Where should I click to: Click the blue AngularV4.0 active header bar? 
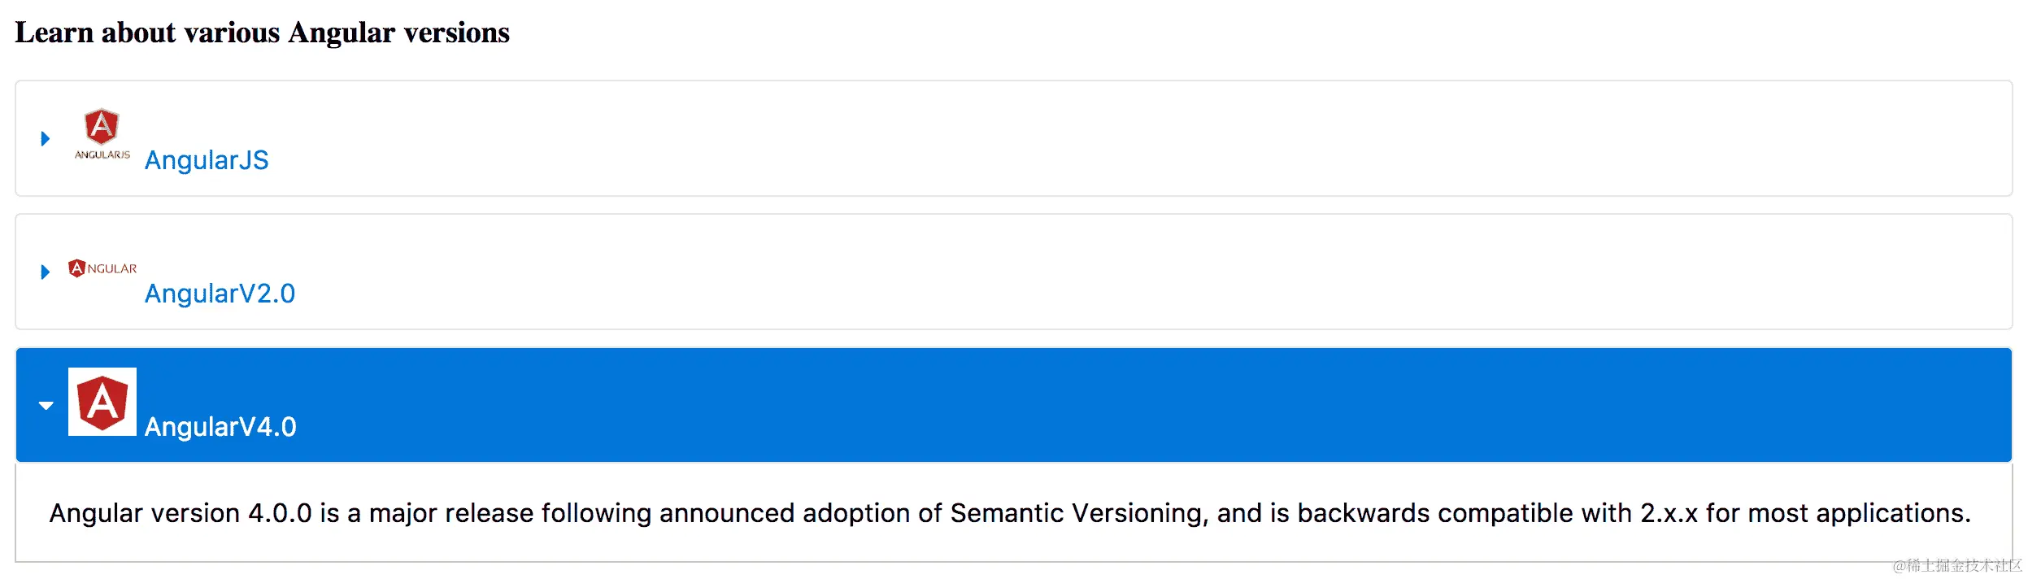(x=1057, y=405)
